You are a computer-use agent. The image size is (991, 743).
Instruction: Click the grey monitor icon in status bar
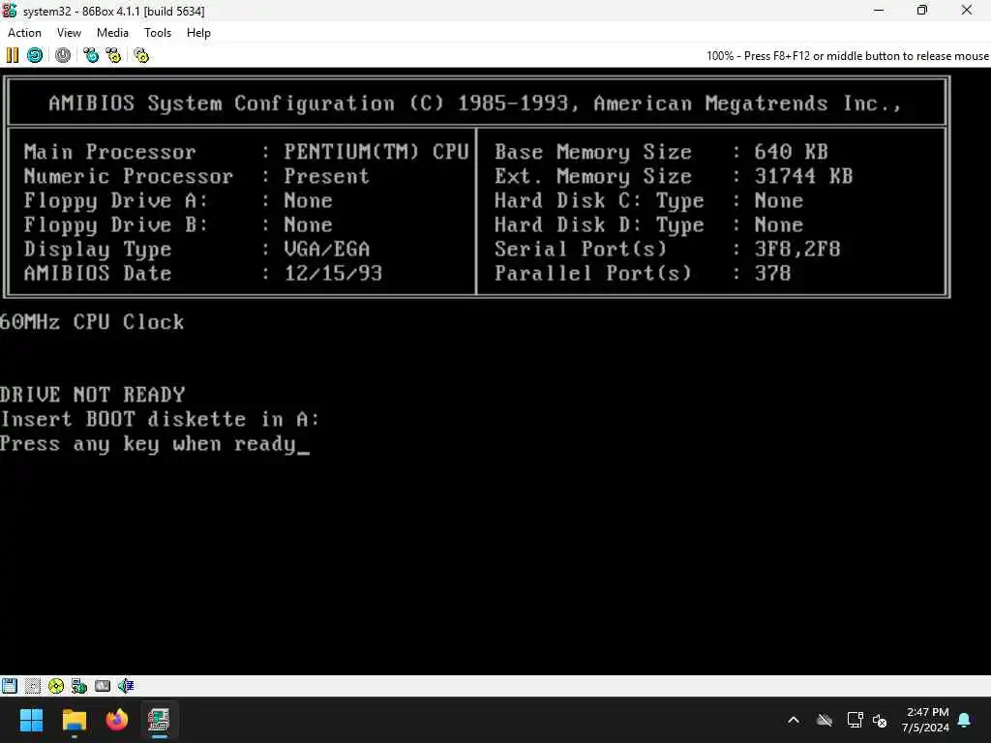pos(103,686)
